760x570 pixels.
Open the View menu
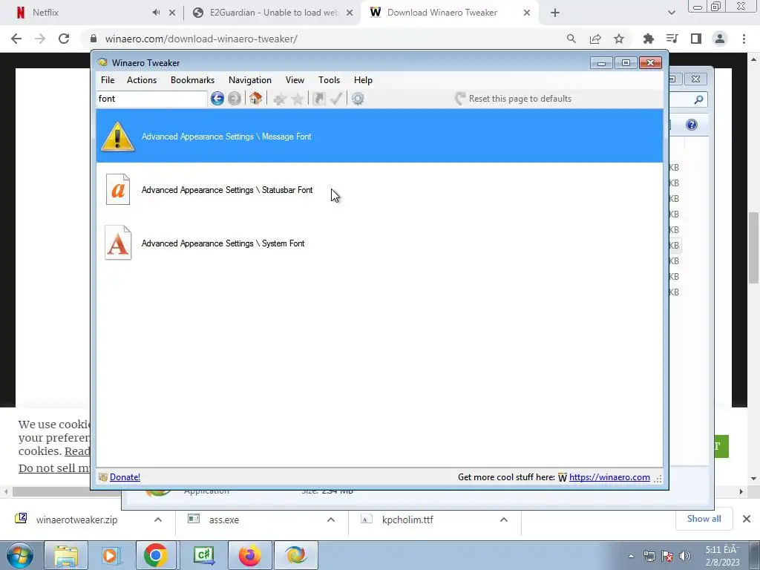(295, 80)
